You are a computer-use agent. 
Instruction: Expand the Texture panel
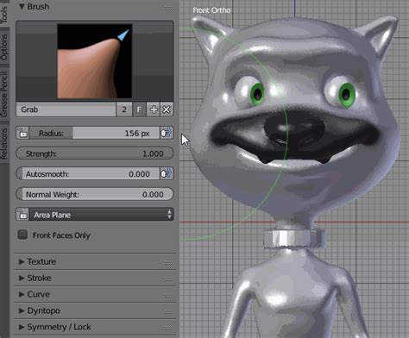click(x=95, y=261)
